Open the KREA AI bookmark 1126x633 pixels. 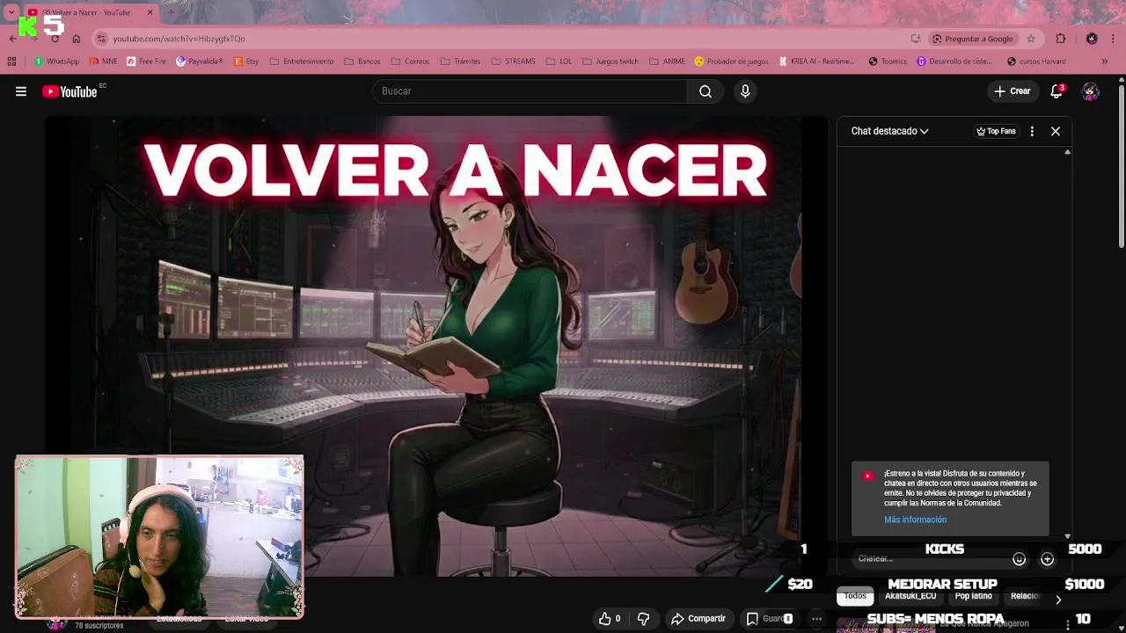coord(816,62)
